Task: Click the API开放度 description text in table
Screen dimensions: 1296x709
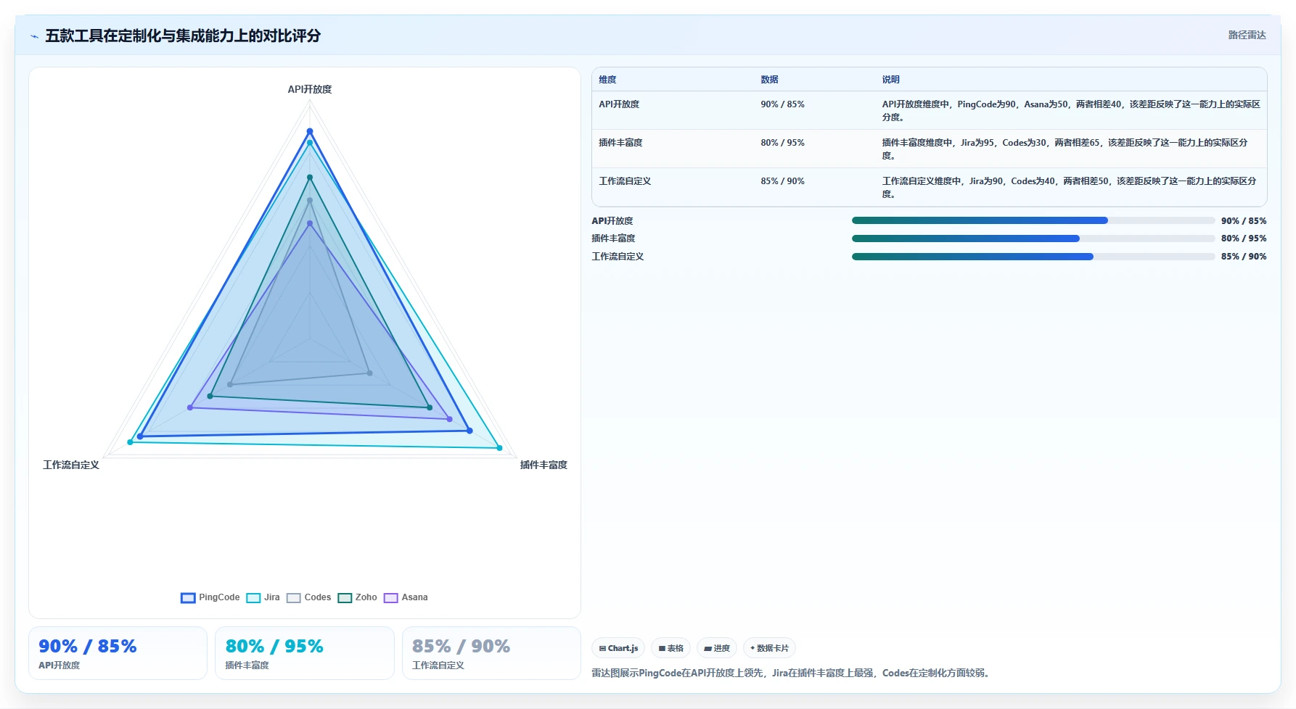Action: (1071, 111)
